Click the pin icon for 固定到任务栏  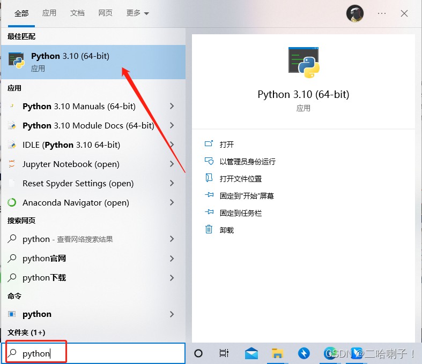click(209, 212)
